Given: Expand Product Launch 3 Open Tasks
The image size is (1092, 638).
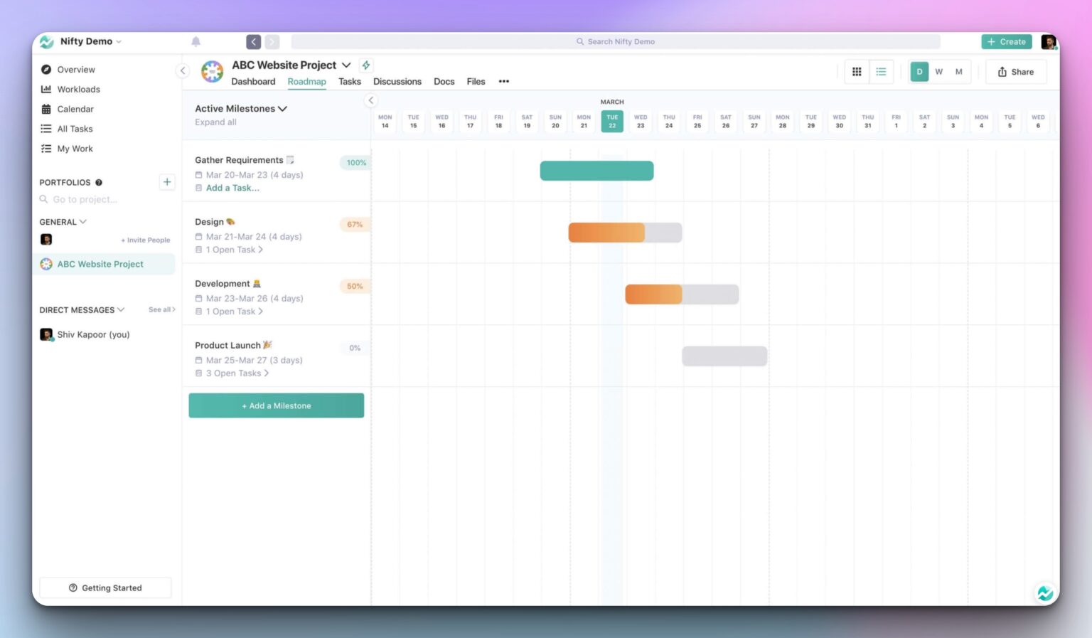Looking at the screenshot, I should [237, 373].
